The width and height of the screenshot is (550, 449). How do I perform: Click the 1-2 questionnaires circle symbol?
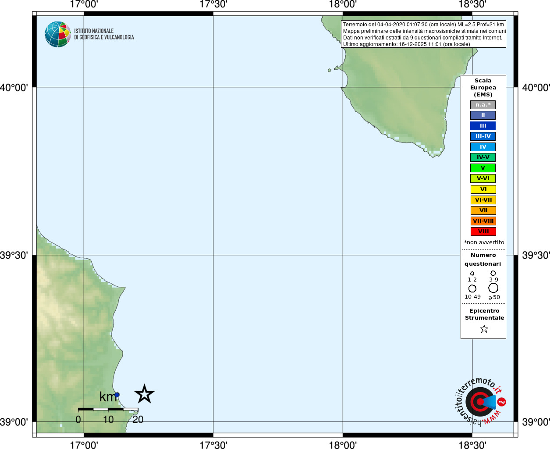click(472, 273)
